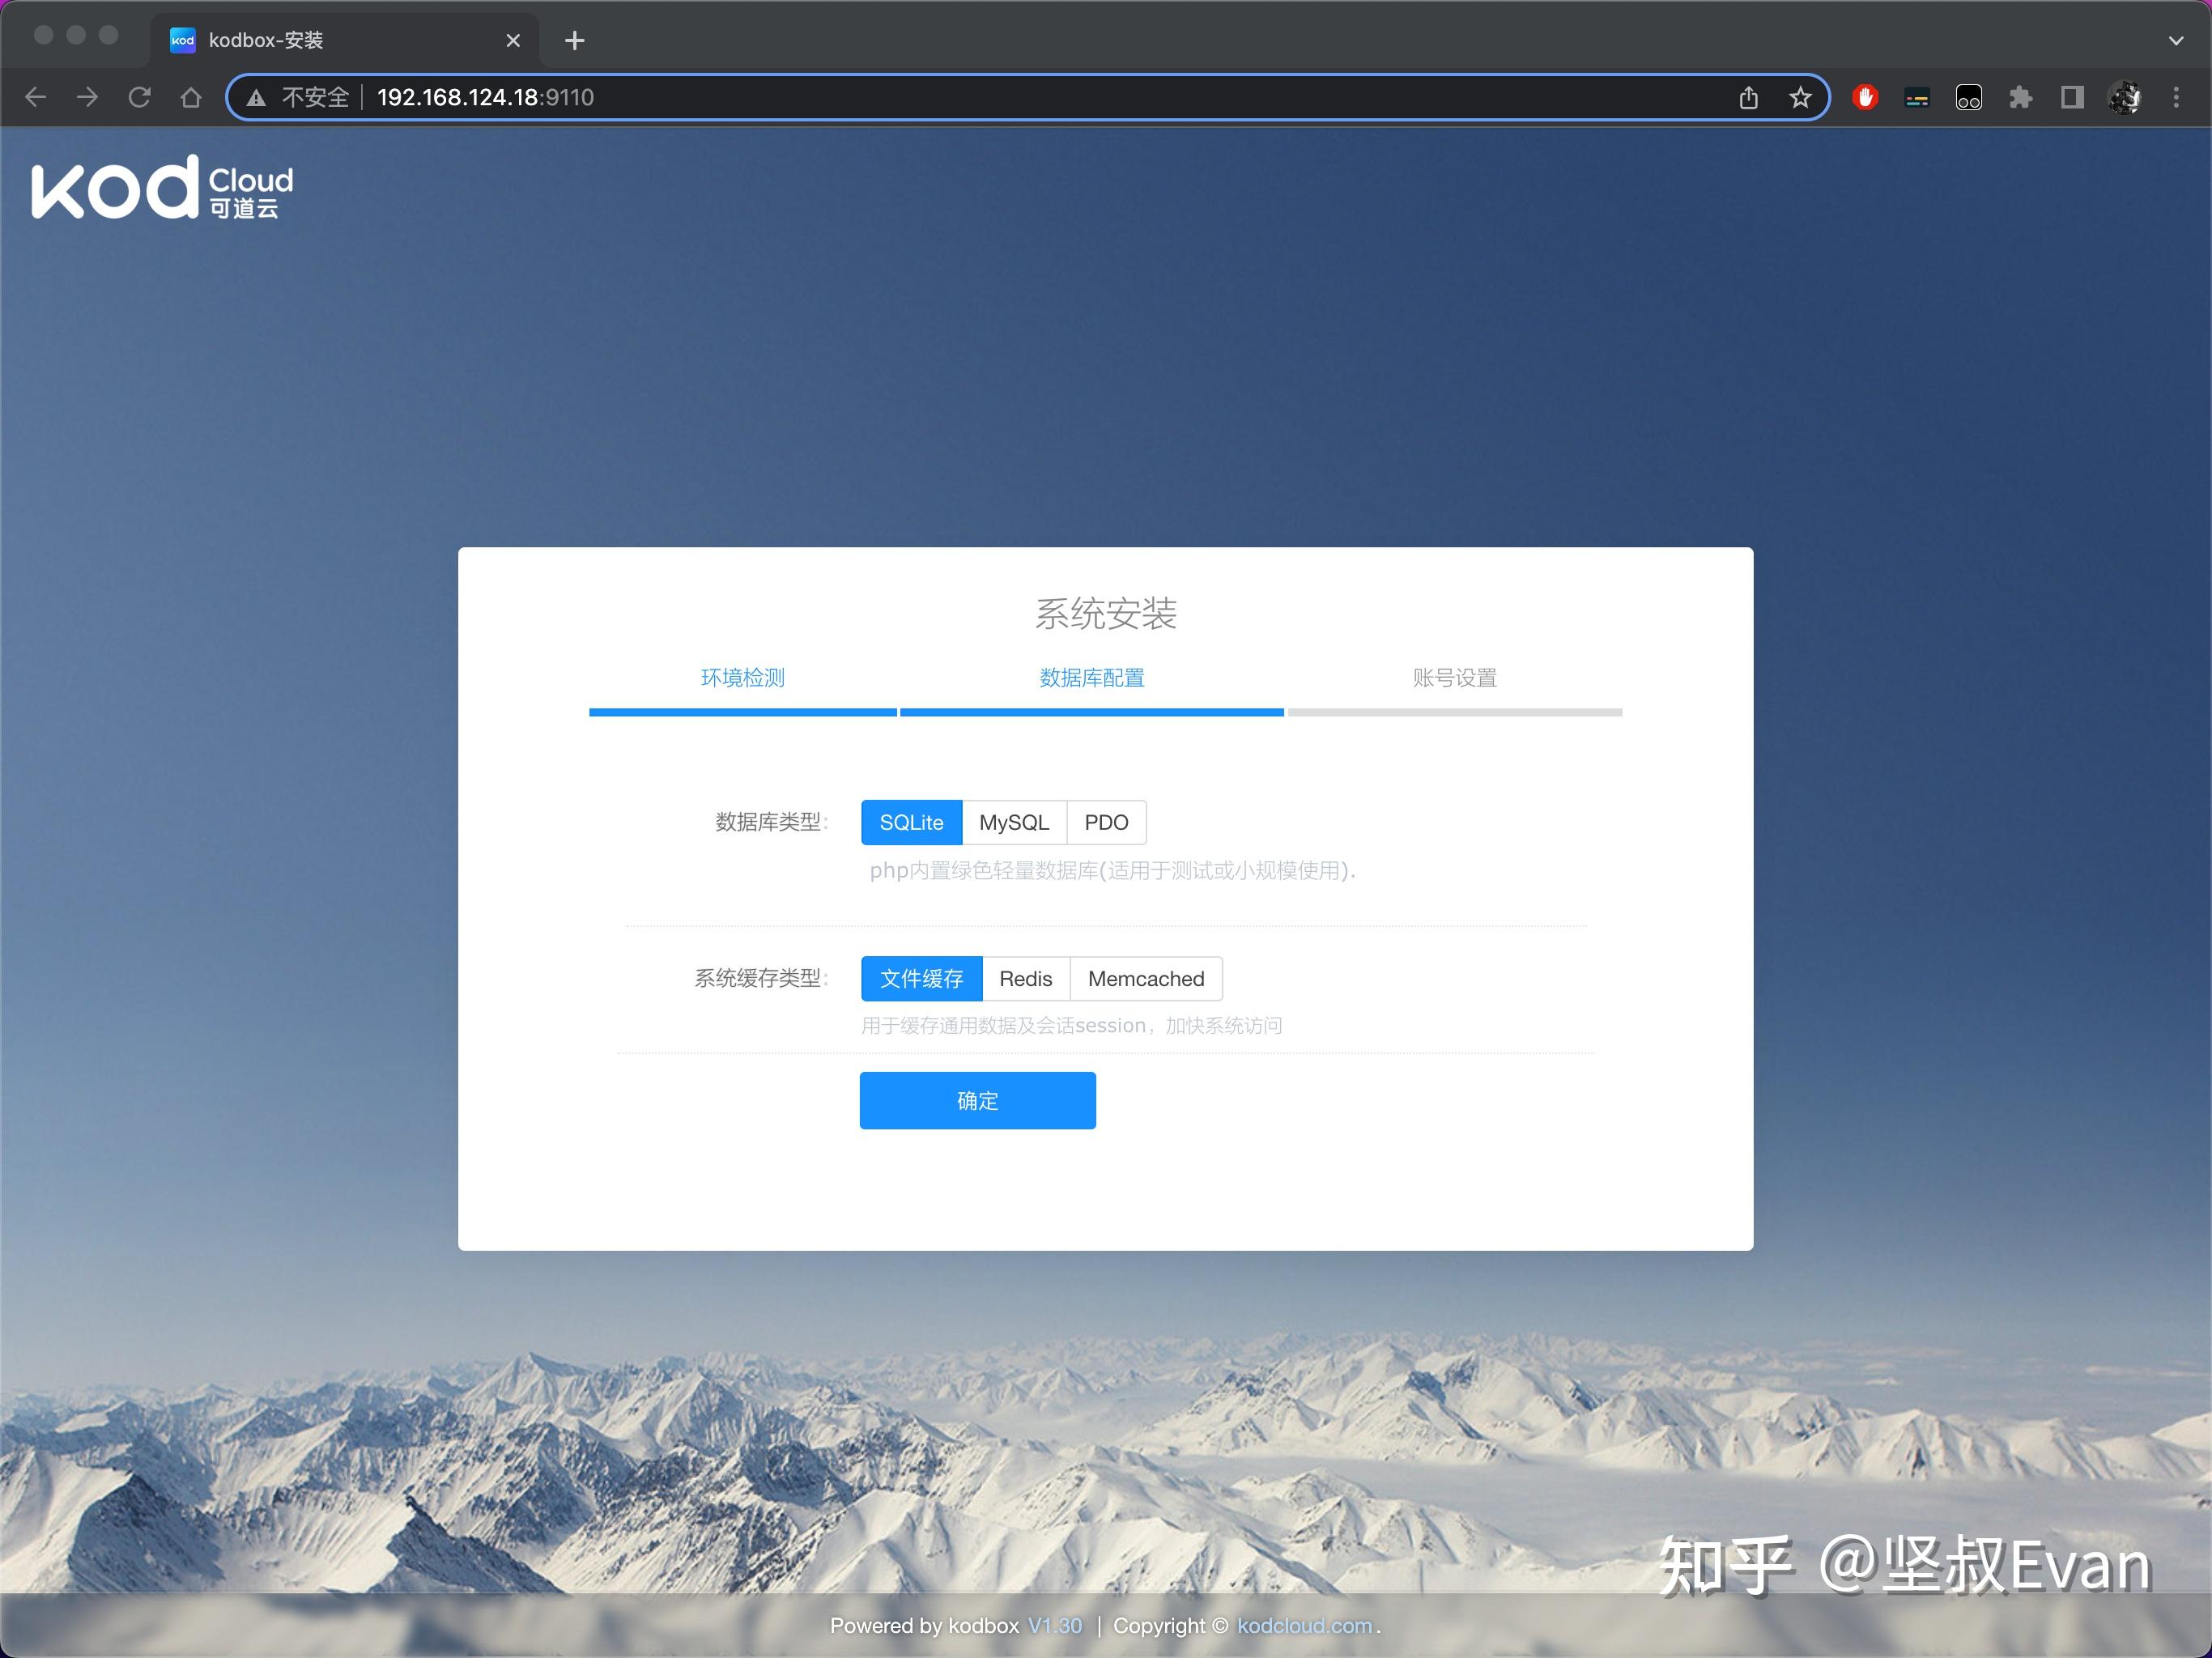Select Redis as the system cache type
This screenshot has height=1658, width=2212.
click(1026, 979)
